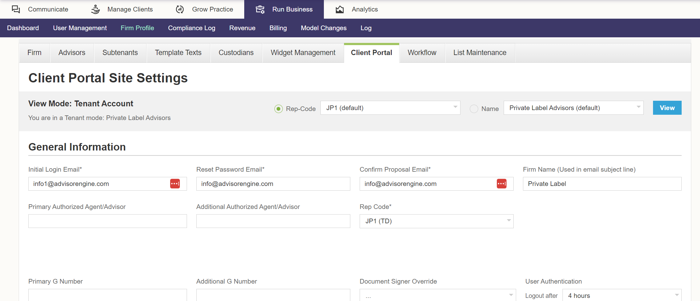Open the Run Business top menu
This screenshot has height=301, width=700.
(x=284, y=9)
